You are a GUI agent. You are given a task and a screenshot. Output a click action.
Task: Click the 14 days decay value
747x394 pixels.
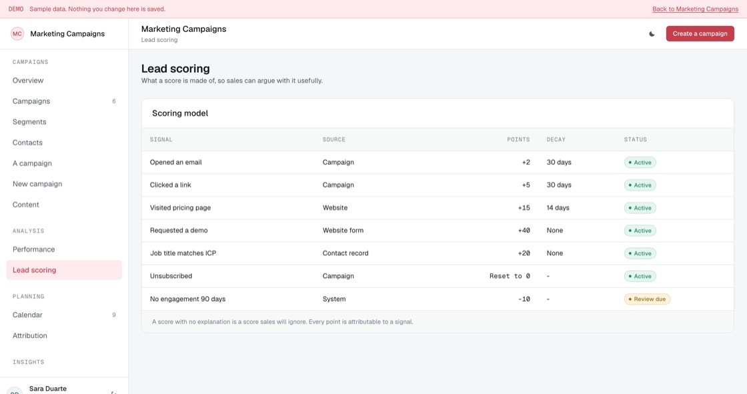(558, 208)
